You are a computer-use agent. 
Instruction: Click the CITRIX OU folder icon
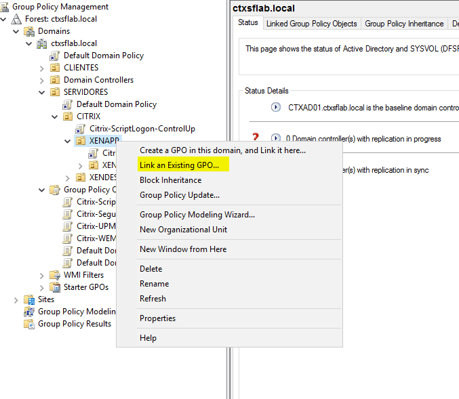click(x=68, y=117)
